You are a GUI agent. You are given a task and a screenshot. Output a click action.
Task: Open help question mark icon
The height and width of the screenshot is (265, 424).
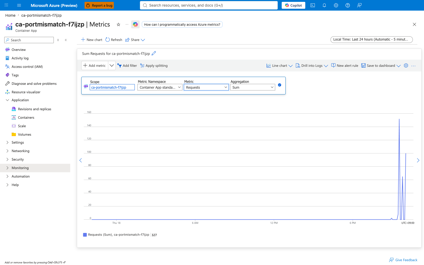(x=348, y=5)
